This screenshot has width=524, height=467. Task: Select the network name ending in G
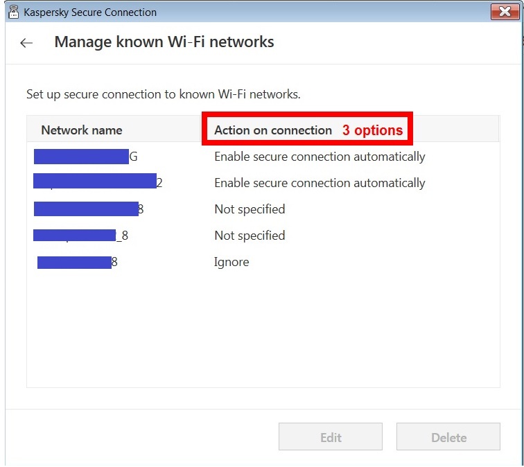(85, 157)
